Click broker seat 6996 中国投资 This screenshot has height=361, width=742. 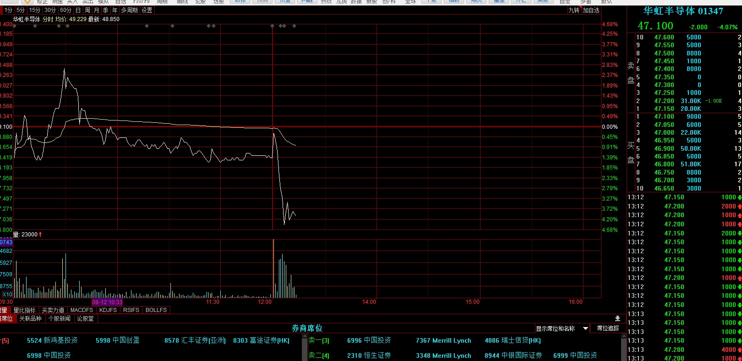pyautogui.click(x=369, y=340)
